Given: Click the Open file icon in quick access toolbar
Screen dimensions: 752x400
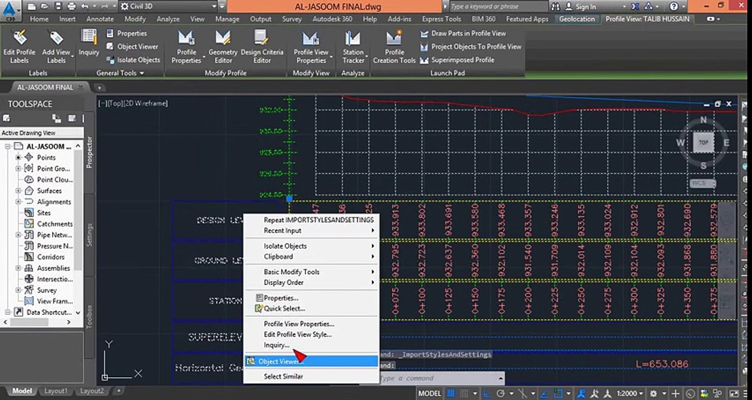Looking at the screenshot, I should [44, 7].
